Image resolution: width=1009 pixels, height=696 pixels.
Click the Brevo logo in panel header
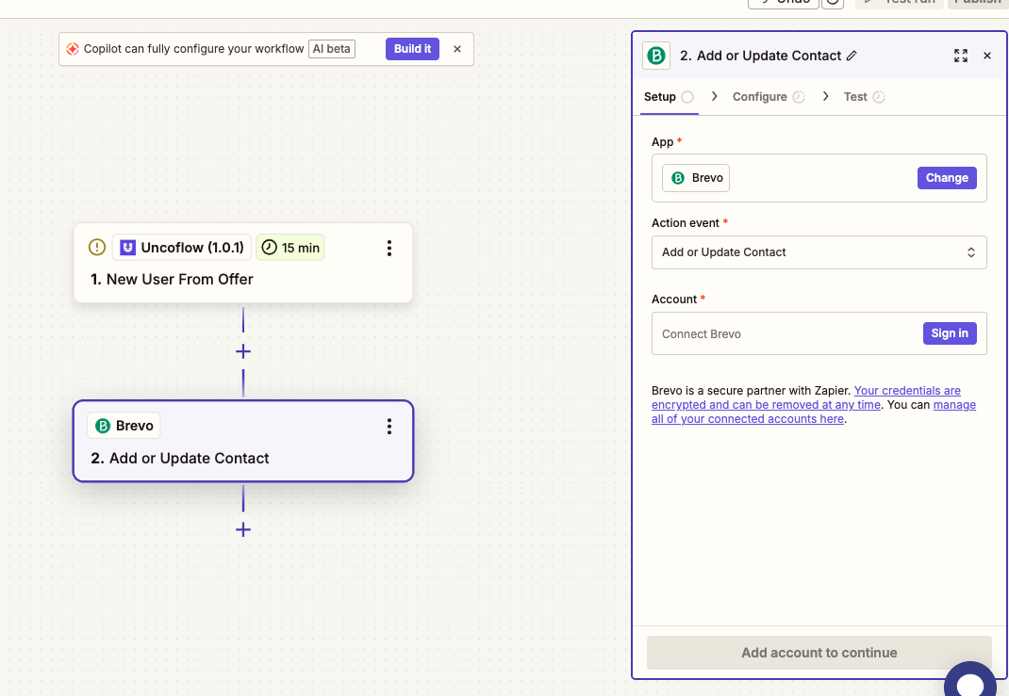coord(656,56)
